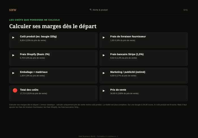Click the title Calculer ses marges dès le départ

tap(53, 26)
